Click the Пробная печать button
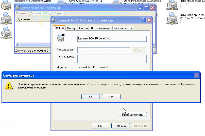This screenshot has height=136, width=205. (132, 115)
